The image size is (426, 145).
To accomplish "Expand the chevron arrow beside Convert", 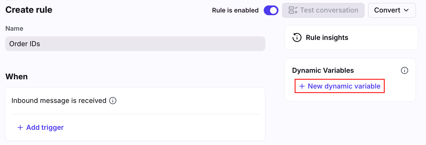I will coord(406,10).
